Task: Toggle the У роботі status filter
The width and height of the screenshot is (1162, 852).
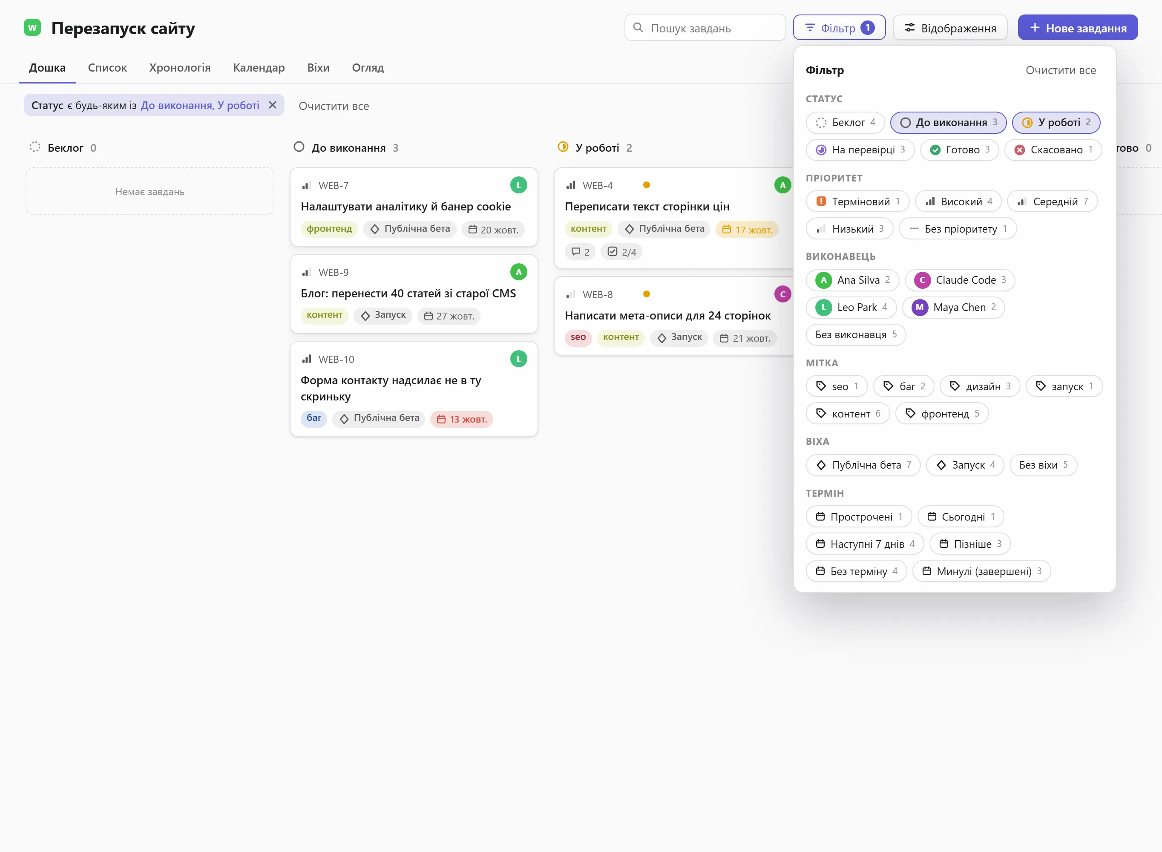Action: [1056, 123]
